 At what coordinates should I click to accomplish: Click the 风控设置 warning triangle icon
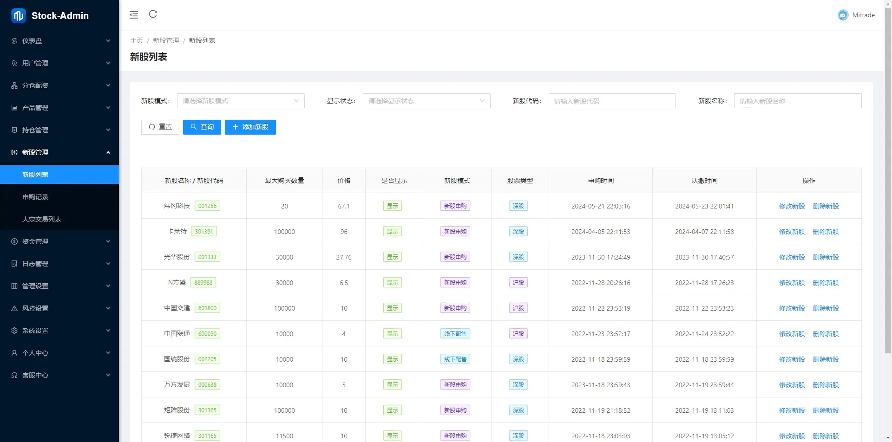click(x=14, y=308)
